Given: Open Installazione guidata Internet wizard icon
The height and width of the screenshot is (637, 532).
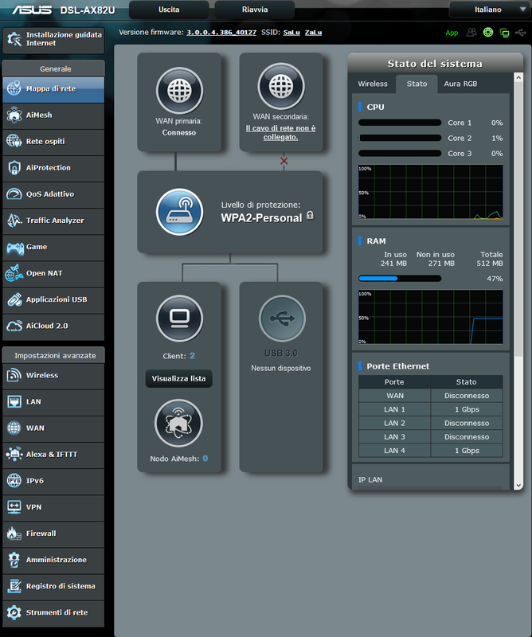Looking at the screenshot, I should [14, 39].
